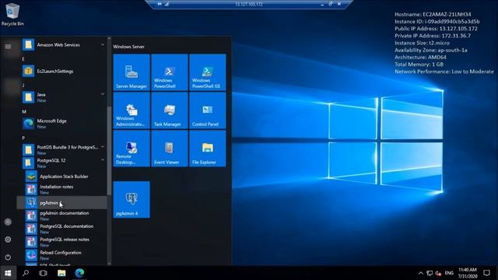Open Ec2LaunchSettings app
Screen dimensions: 498x280
coord(61,71)
